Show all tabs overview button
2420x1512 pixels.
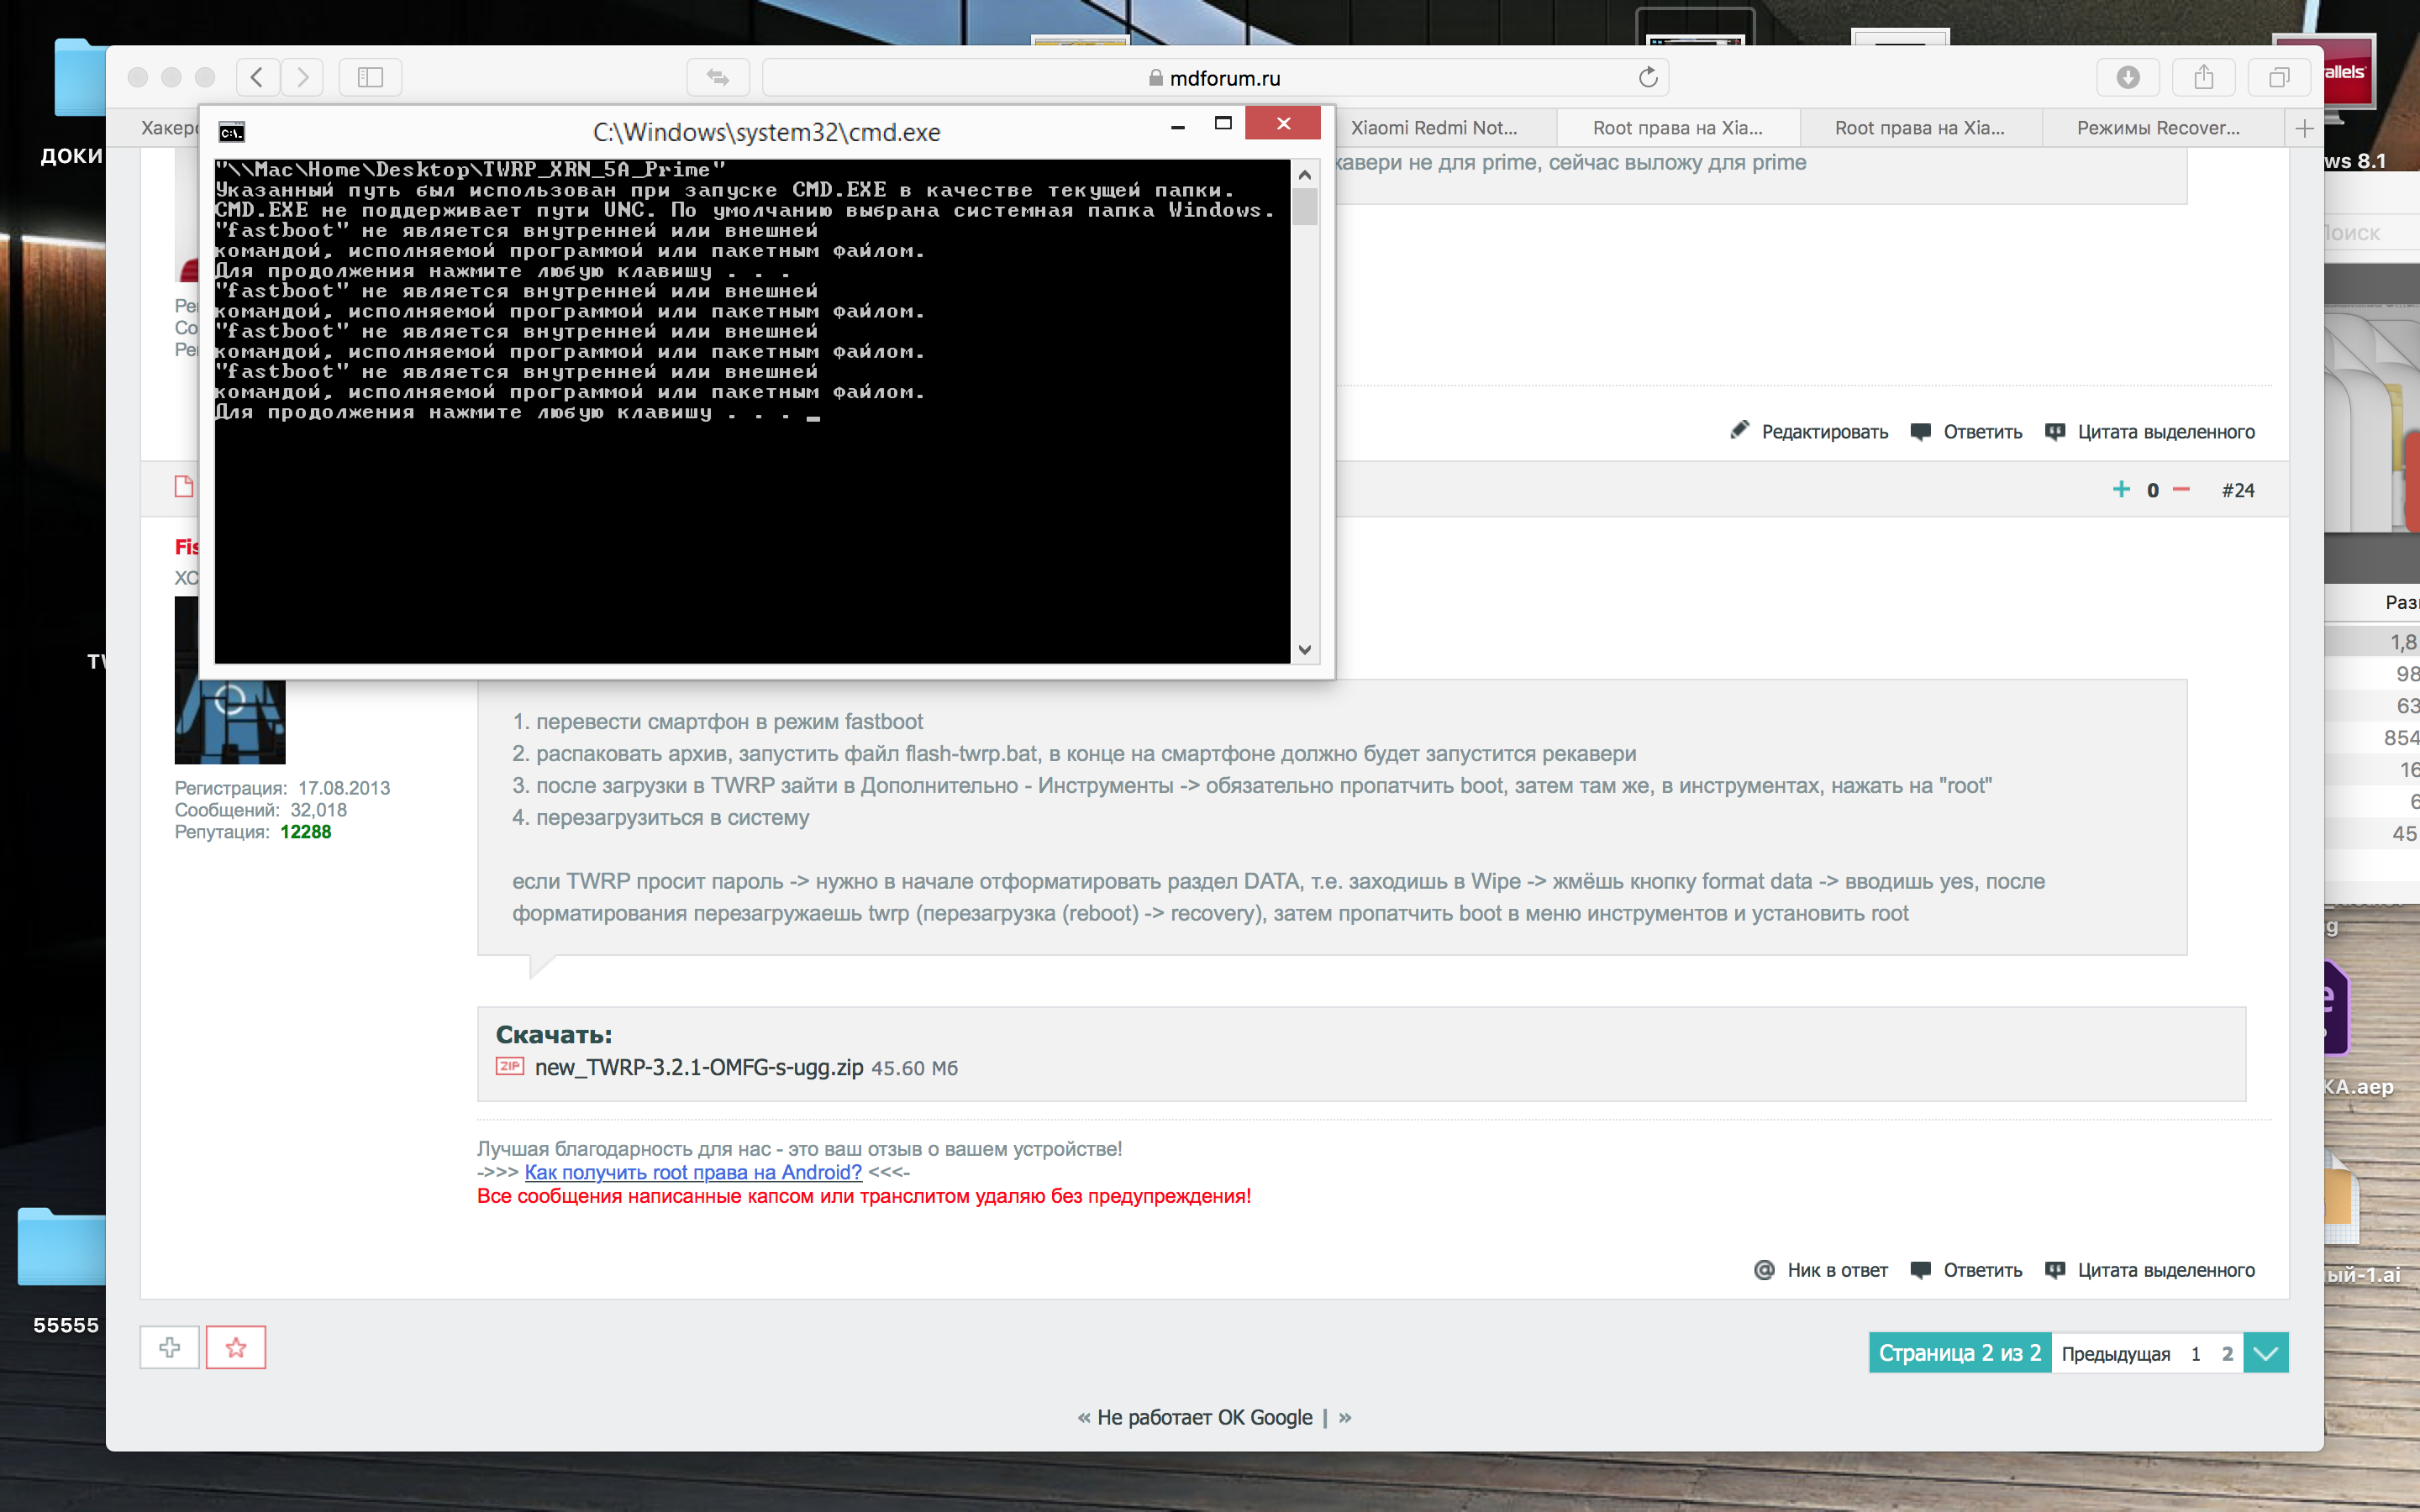point(2279,77)
